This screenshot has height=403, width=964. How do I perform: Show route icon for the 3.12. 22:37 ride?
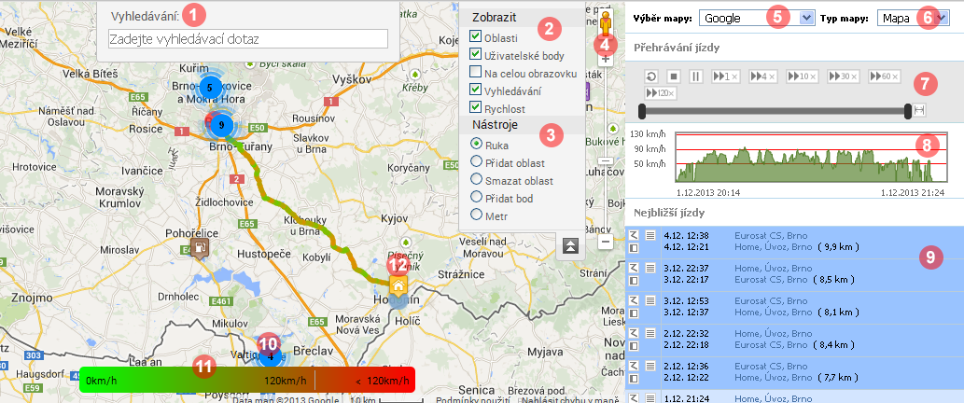(x=636, y=268)
